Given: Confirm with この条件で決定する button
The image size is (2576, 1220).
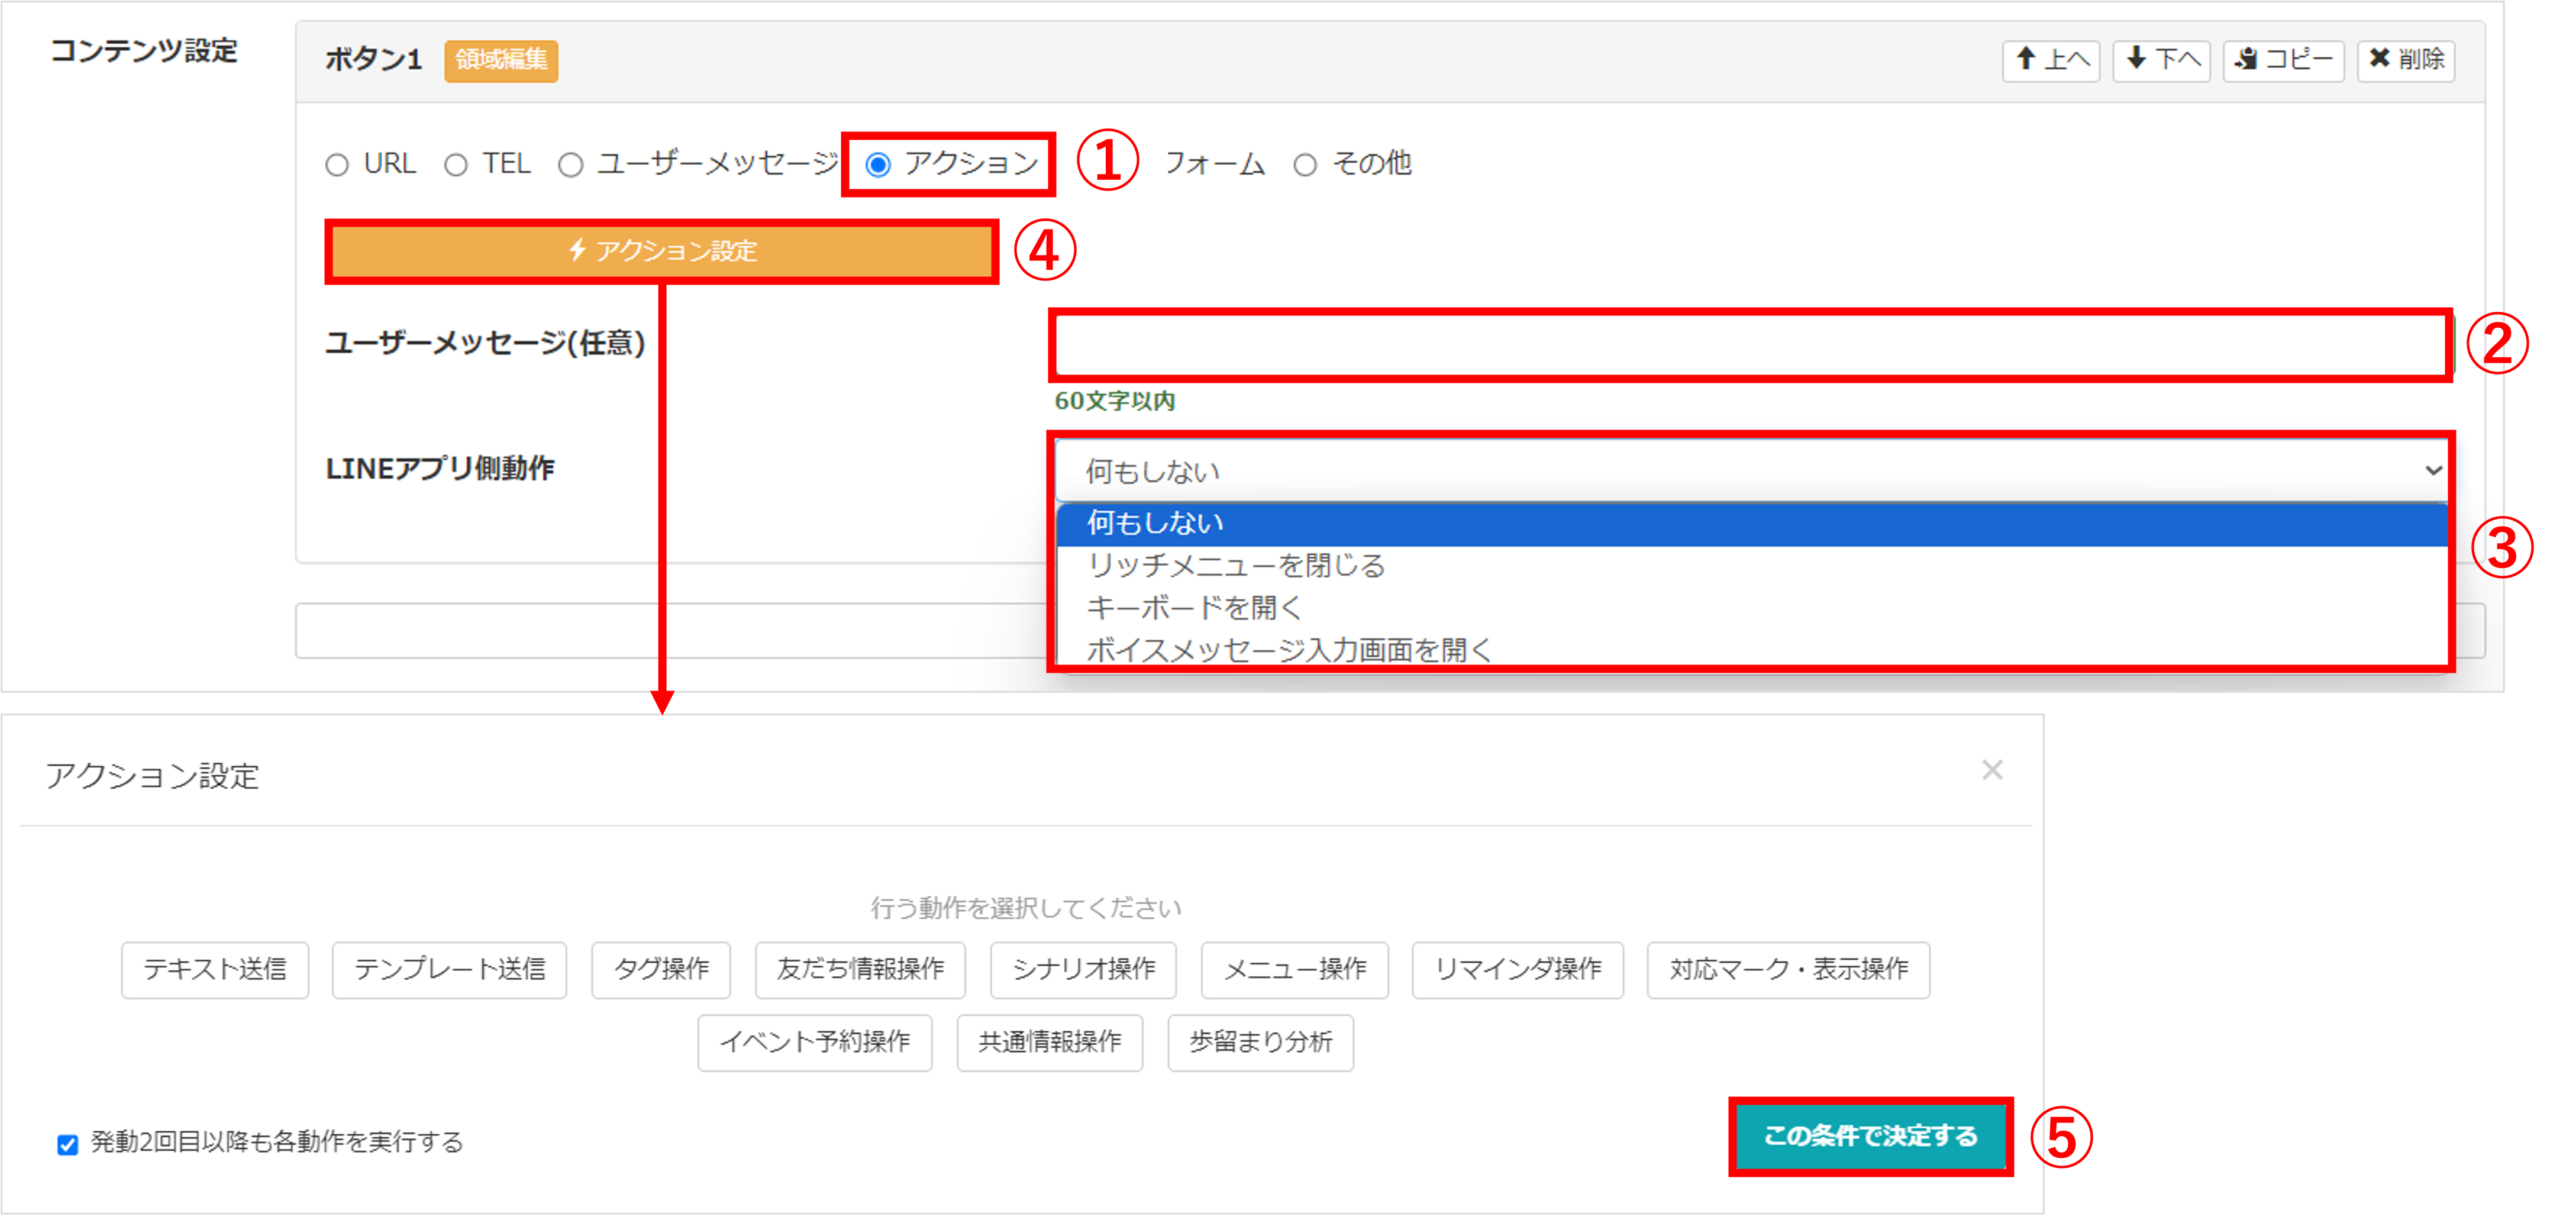Looking at the screenshot, I should coord(1870,1136).
